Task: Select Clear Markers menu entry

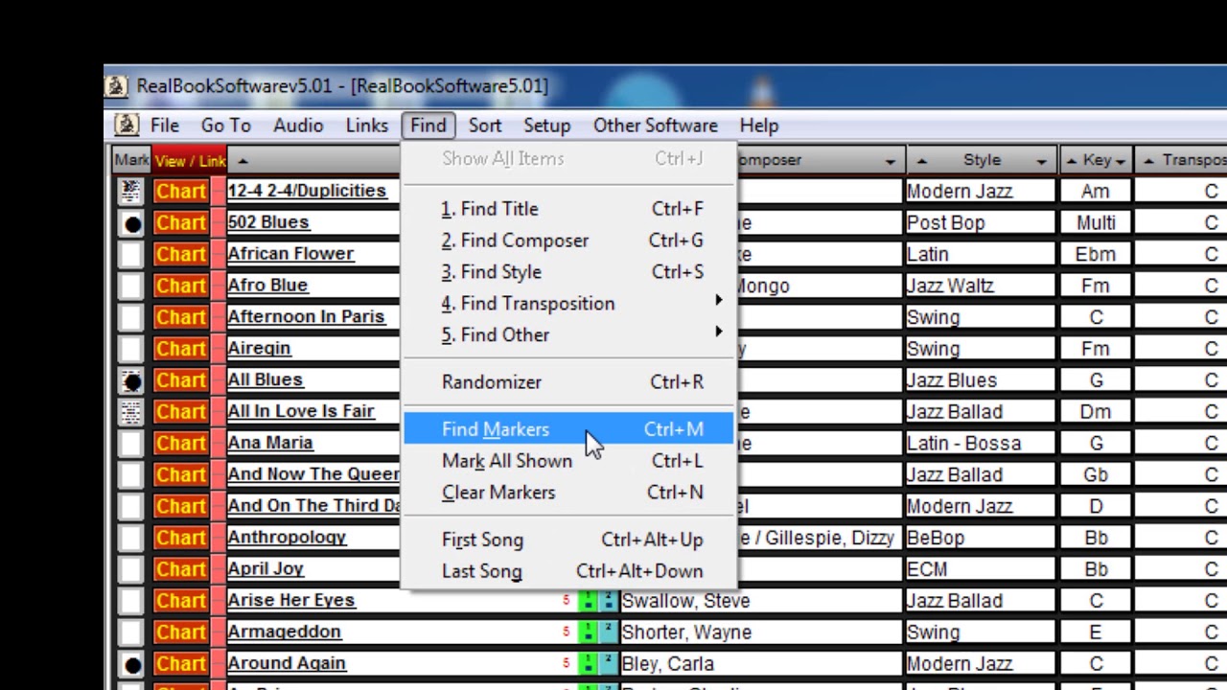Action: [x=569, y=493]
